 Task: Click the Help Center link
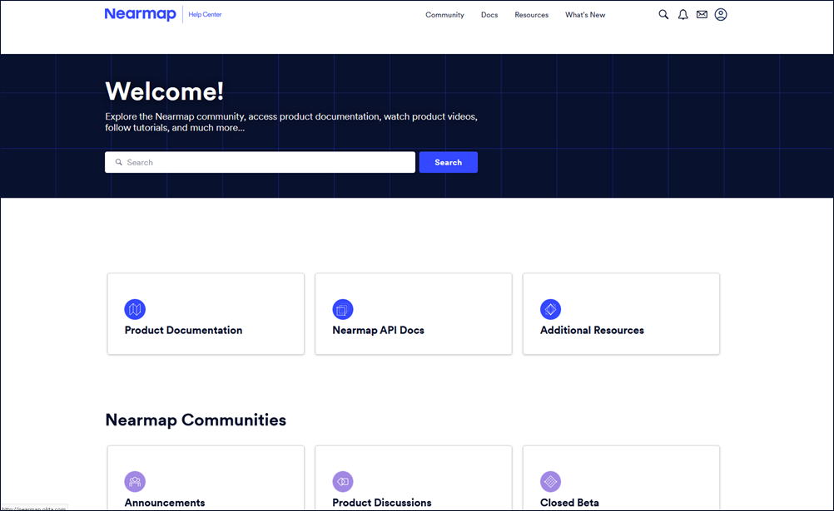(x=205, y=14)
